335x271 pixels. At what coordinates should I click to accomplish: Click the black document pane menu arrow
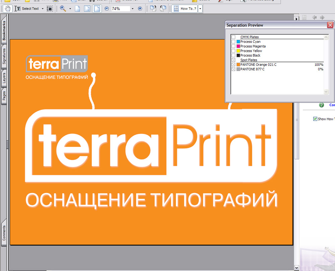(296, 18)
